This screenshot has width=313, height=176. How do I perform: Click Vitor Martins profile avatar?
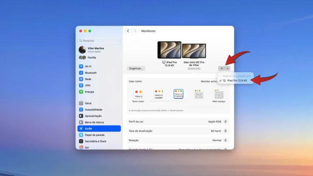pyautogui.click(x=82, y=50)
